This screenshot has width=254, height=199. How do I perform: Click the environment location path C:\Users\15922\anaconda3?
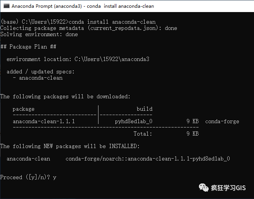tap(112, 59)
